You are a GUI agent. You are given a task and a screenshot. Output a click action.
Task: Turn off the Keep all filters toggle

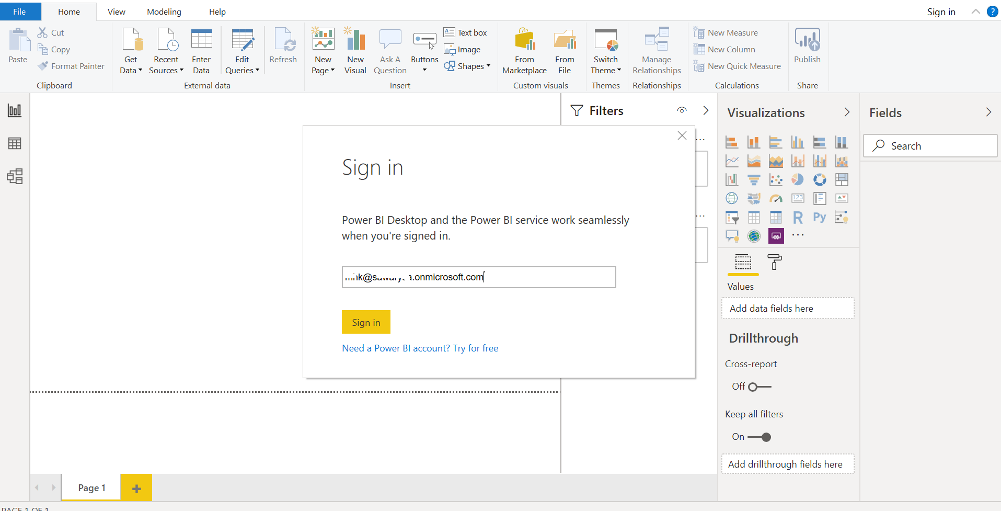tap(760, 437)
